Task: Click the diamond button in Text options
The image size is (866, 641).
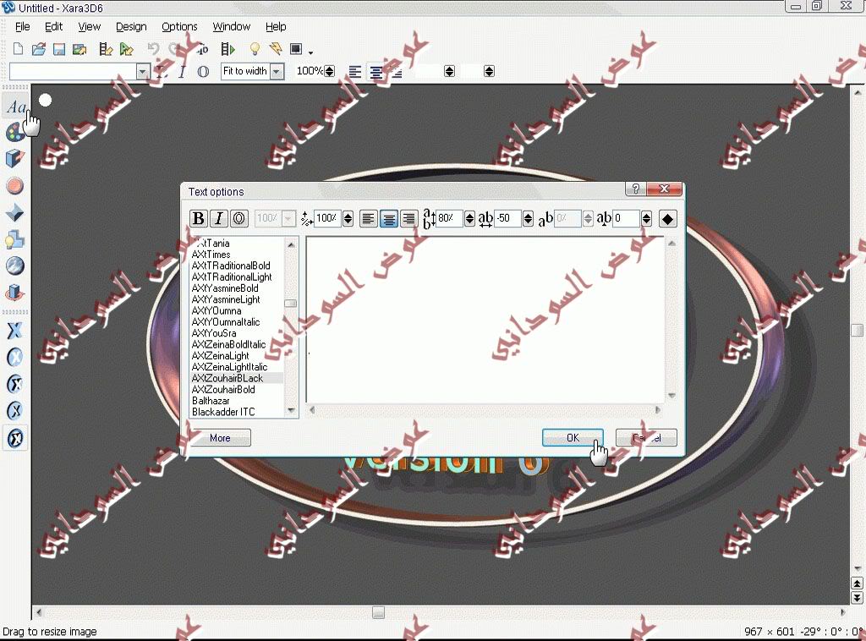Action: click(x=667, y=219)
